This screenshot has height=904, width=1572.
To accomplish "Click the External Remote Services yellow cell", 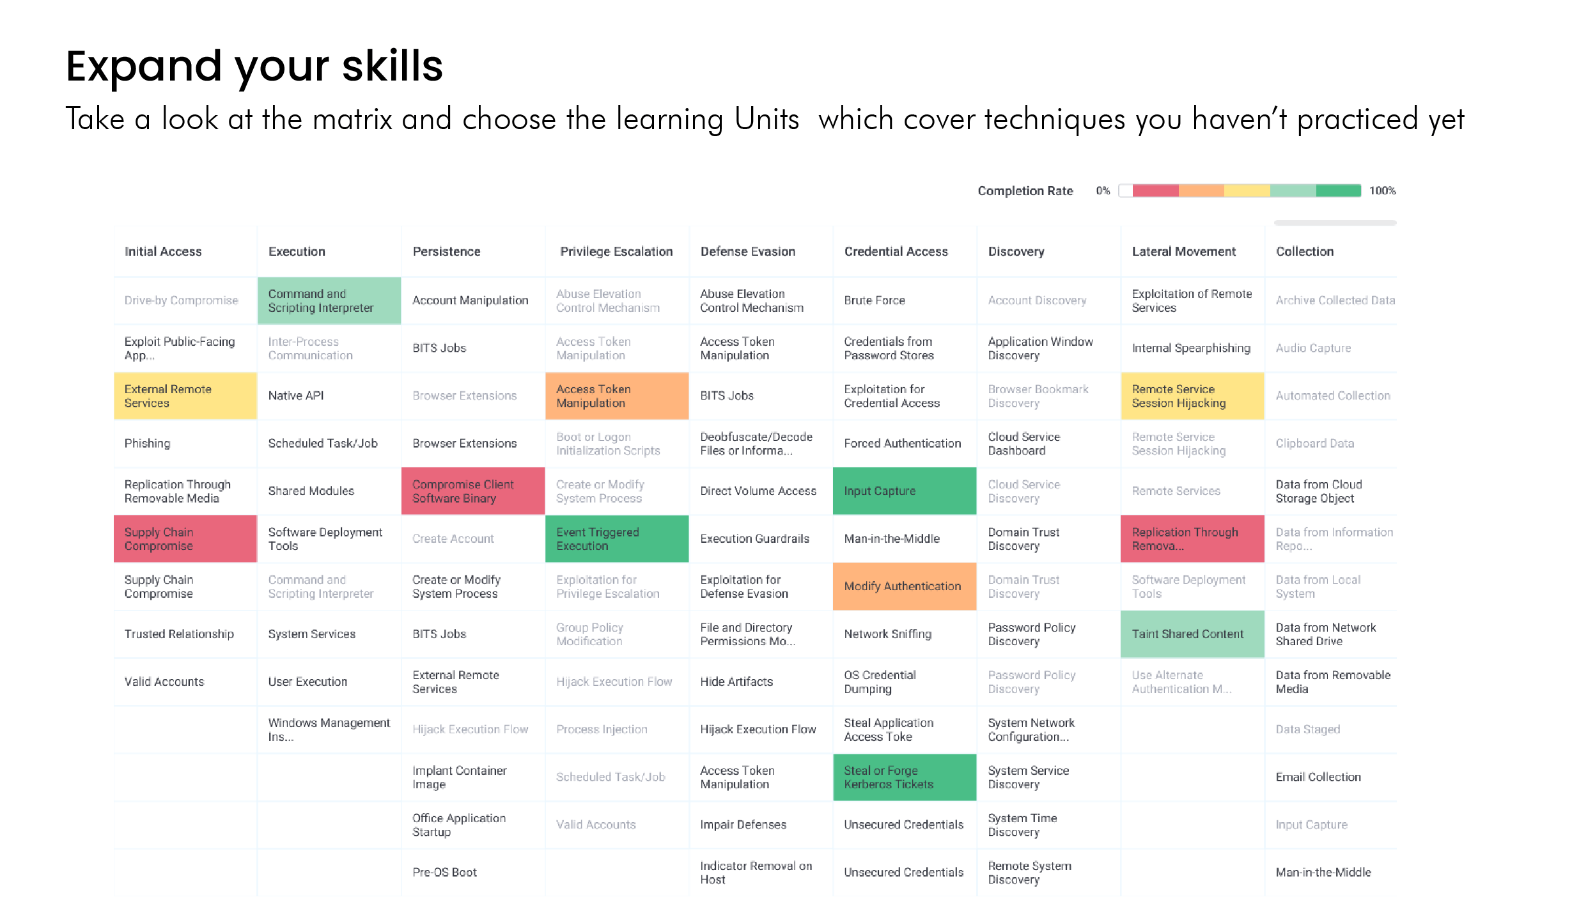I will (185, 396).
